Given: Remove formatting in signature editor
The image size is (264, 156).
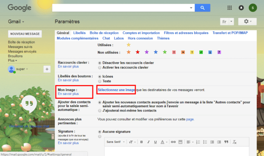Looking at the screenshot, I should (235, 142).
